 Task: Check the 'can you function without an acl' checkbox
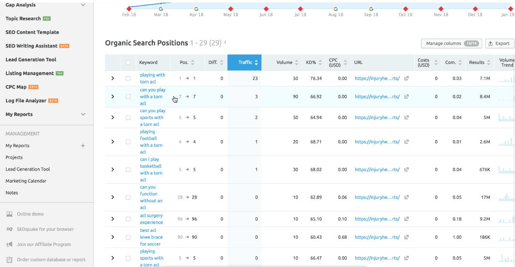[128, 197]
